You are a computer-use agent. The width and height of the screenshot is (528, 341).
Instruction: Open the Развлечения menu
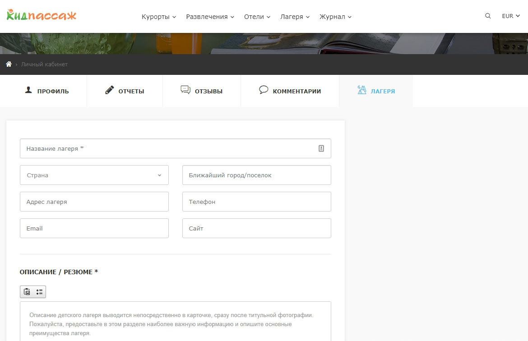pos(210,17)
